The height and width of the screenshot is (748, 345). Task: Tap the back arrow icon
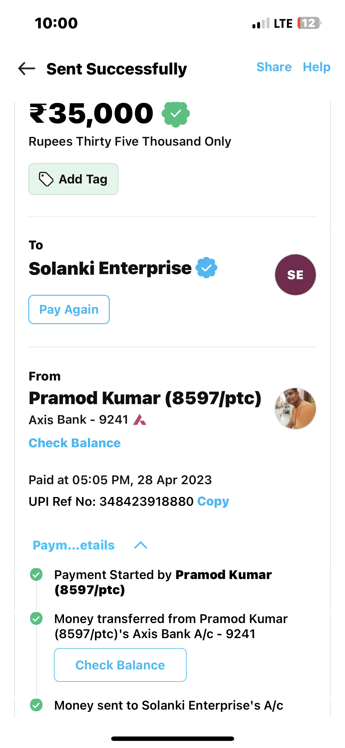pos(27,69)
